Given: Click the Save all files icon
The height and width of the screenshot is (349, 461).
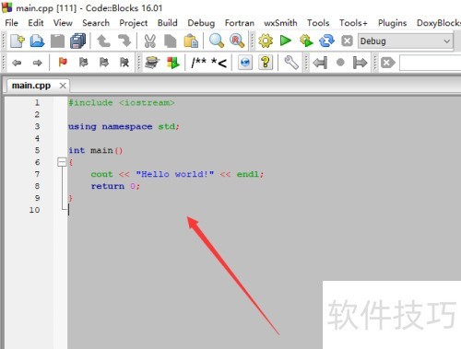Looking at the screenshot, I should tap(77, 41).
